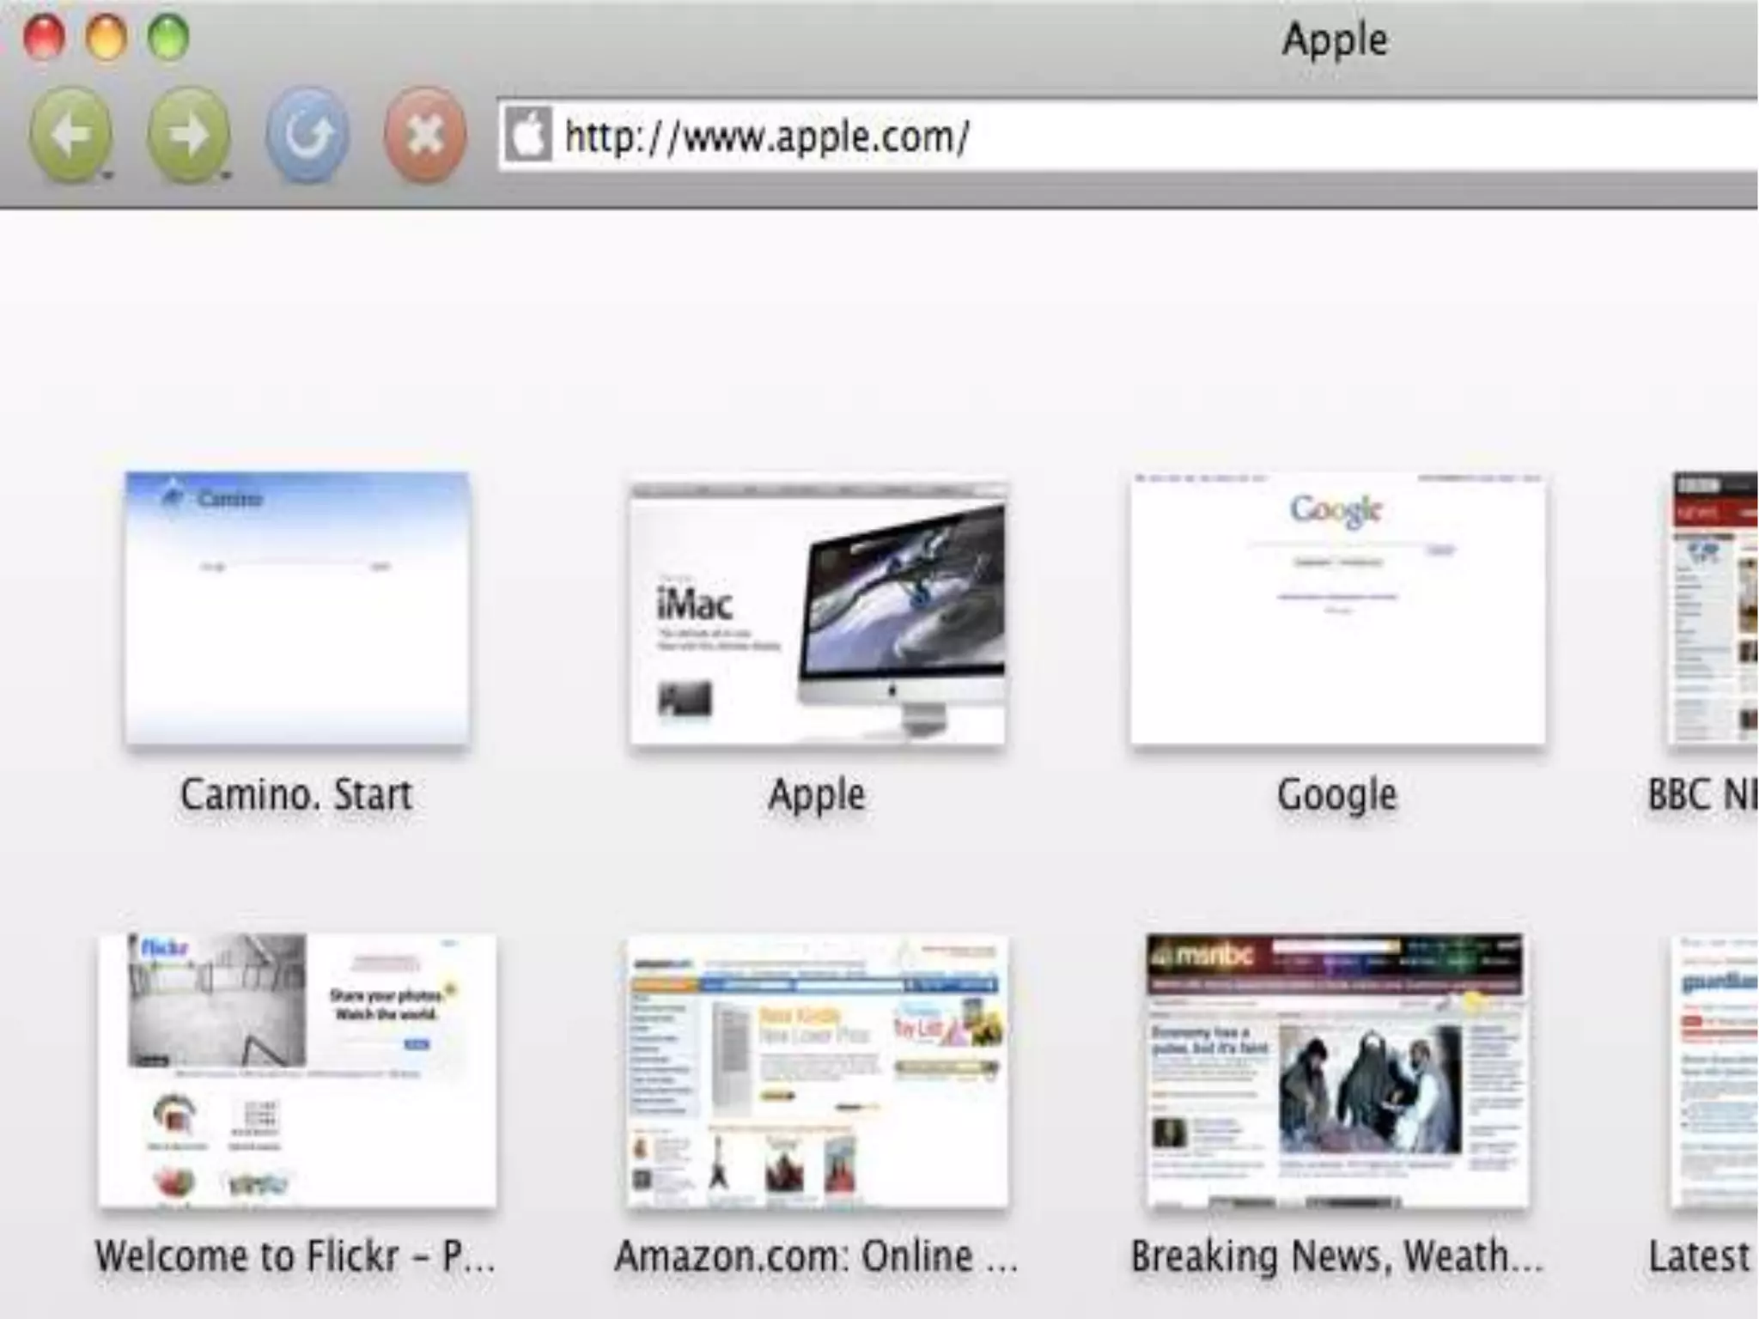Zoom the window with green button

tap(168, 38)
